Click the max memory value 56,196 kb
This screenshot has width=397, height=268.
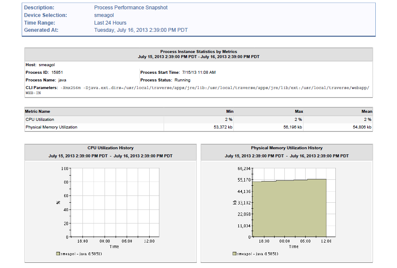[293, 127]
